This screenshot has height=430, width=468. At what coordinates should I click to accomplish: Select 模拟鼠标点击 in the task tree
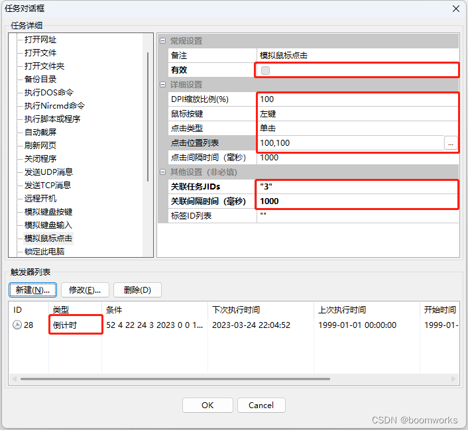[48, 238]
